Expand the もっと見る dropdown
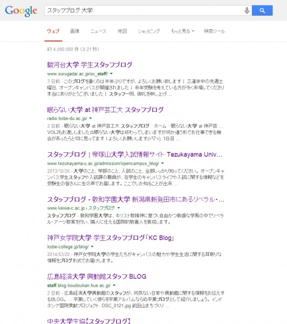This screenshot has height=324, width=287. click(182, 31)
